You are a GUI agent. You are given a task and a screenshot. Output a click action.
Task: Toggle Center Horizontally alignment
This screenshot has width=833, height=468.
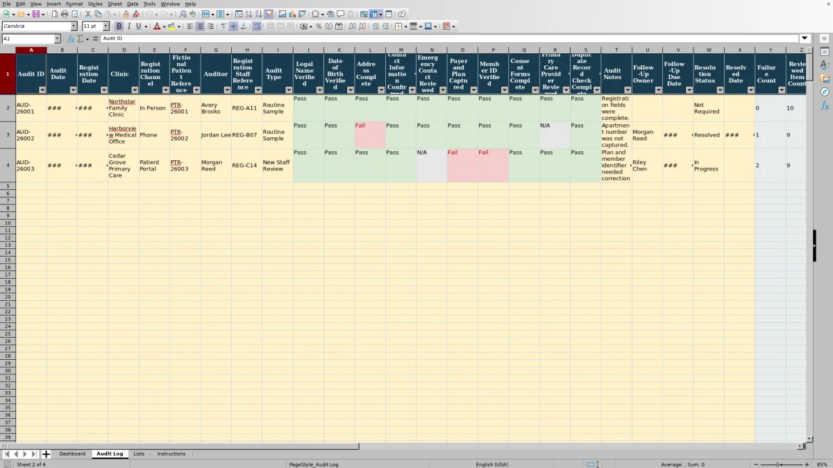[x=200, y=26]
